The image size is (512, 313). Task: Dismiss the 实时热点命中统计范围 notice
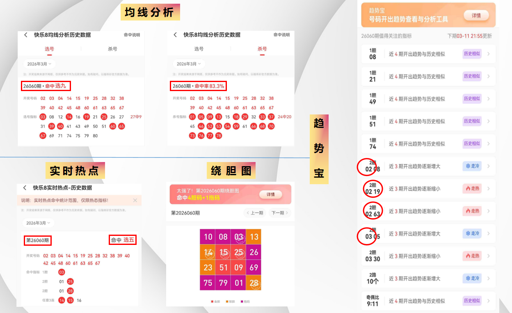(x=135, y=200)
